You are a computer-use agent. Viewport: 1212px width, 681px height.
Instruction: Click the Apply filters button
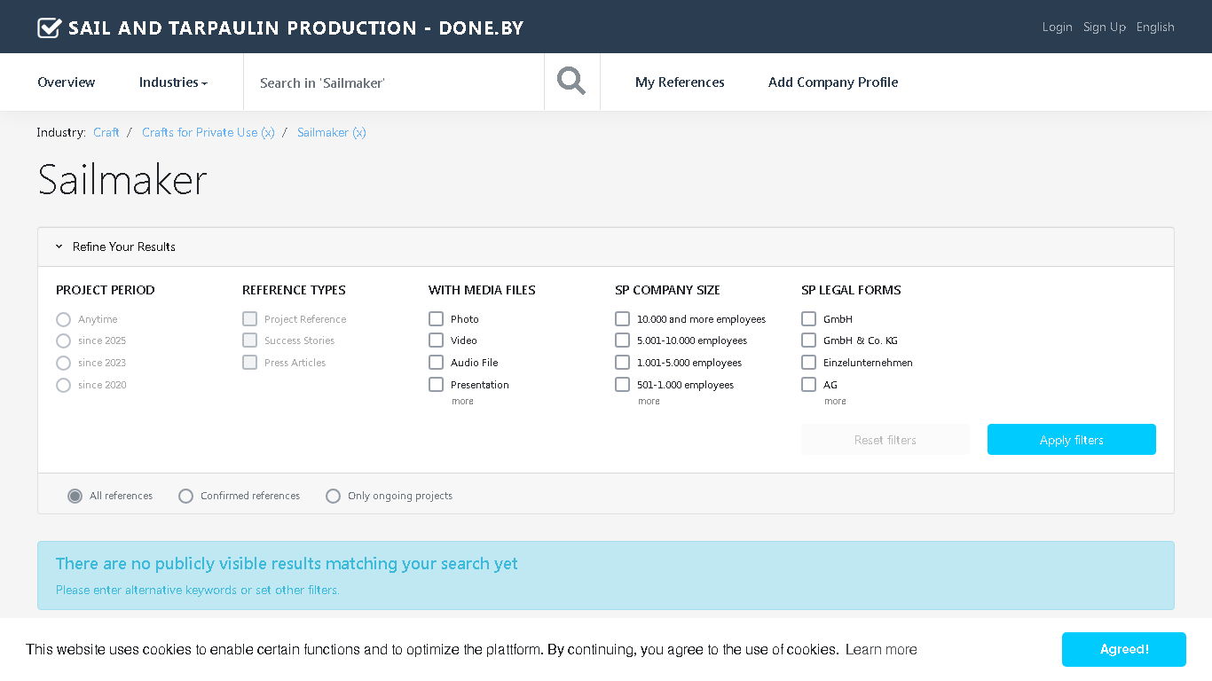pyautogui.click(x=1072, y=440)
